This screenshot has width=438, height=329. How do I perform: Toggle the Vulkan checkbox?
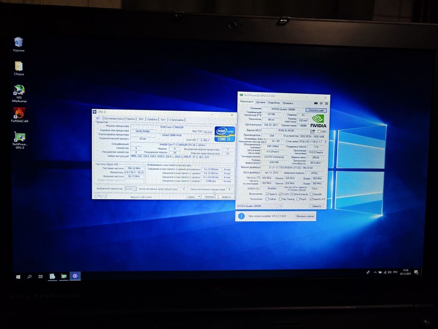(x=267, y=199)
